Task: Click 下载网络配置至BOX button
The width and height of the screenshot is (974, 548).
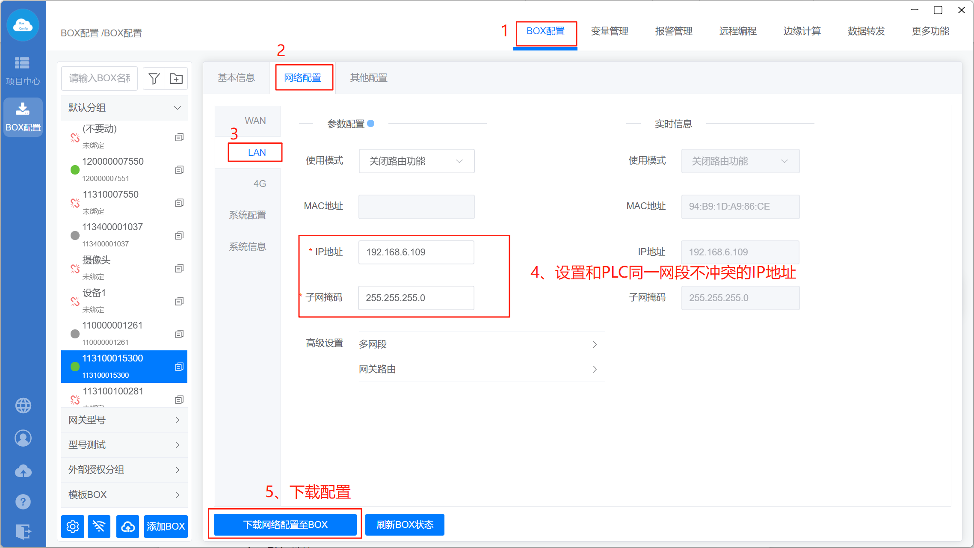Action: [x=285, y=524]
